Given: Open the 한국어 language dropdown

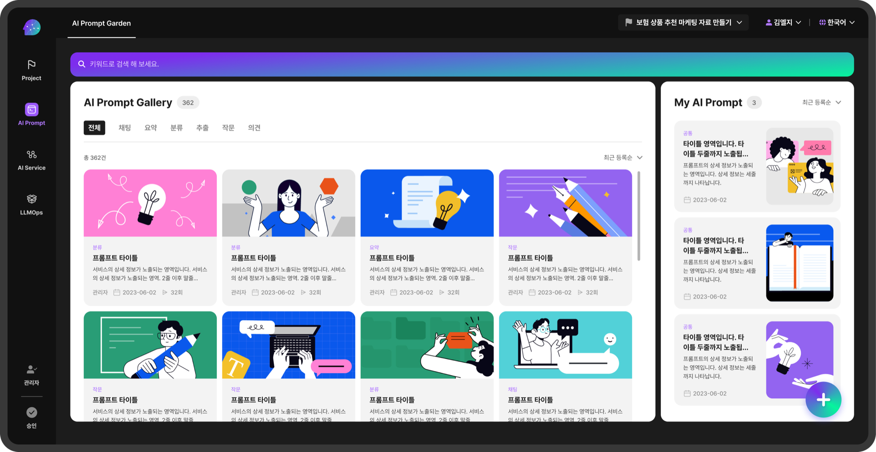Looking at the screenshot, I should click(x=837, y=22).
